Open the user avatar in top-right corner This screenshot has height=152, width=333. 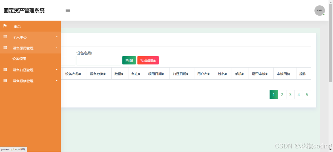(319, 11)
